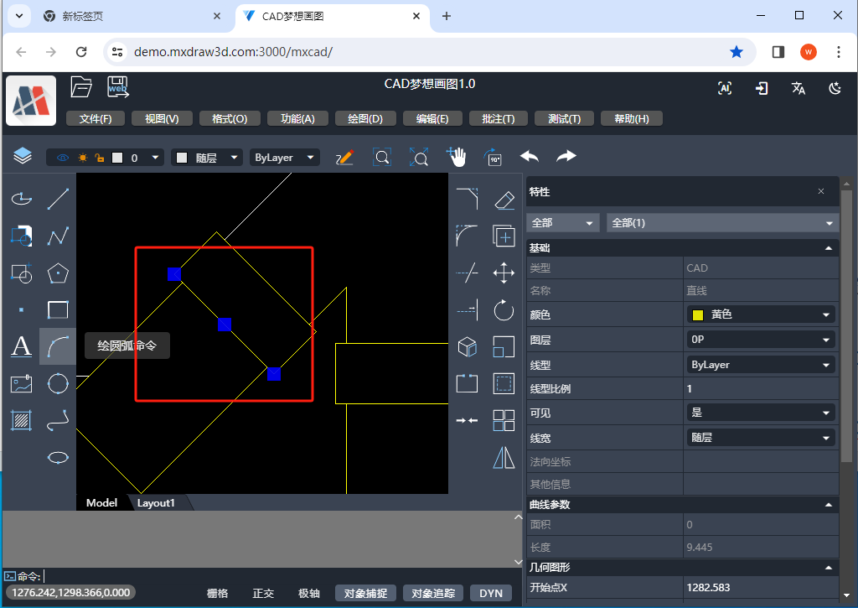Toggle 正交 orthogonal mode
This screenshot has height=608, width=858.
[x=263, y=593]
